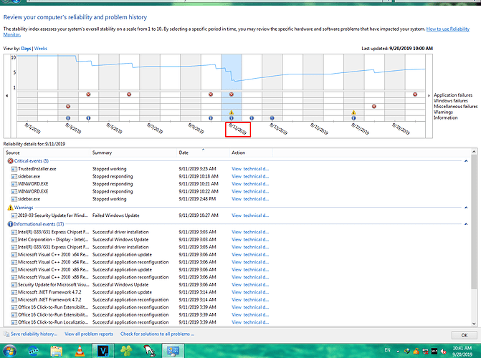Viewport: 481px width, 358px height.
Task: Click Check for solutions to all problems
Action: (x=157, y=334)
